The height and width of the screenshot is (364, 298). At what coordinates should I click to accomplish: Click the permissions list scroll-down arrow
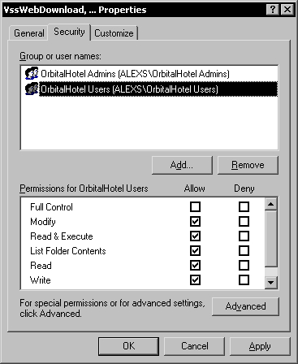pyautogui.click(x=271, y=283)
